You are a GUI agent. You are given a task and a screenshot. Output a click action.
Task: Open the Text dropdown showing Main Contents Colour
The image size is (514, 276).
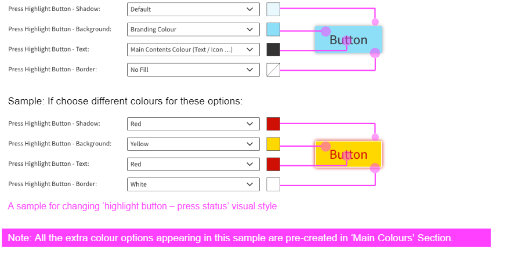tap(193, 50)
